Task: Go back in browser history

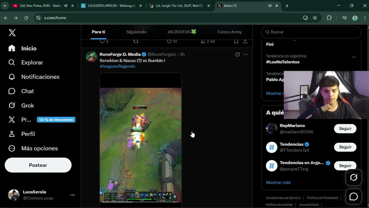Action: point(6,18)
